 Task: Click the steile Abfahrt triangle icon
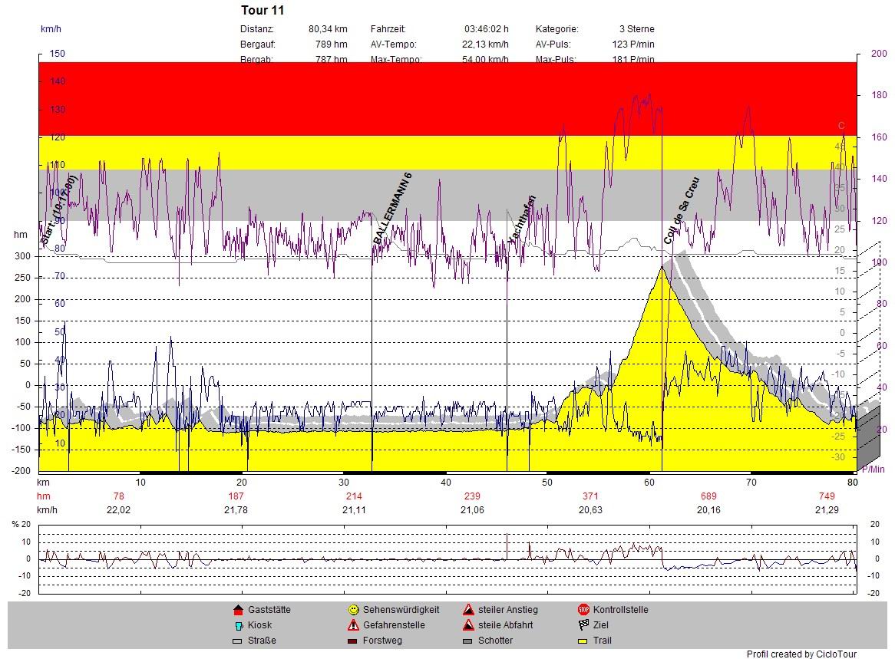(x=468, y=625)
